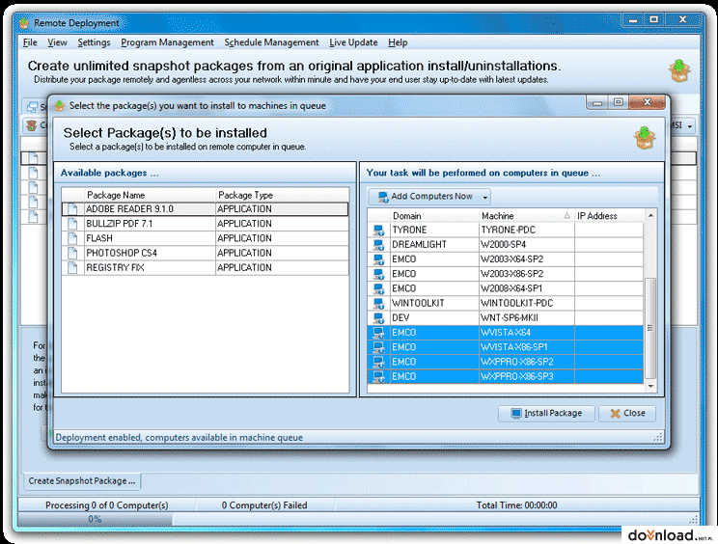Image resolution: width=718 pixels, height=544 pixels.
Task: Open the MSI dropdown arrow in main toolbar
Action: tap(690, 125)
